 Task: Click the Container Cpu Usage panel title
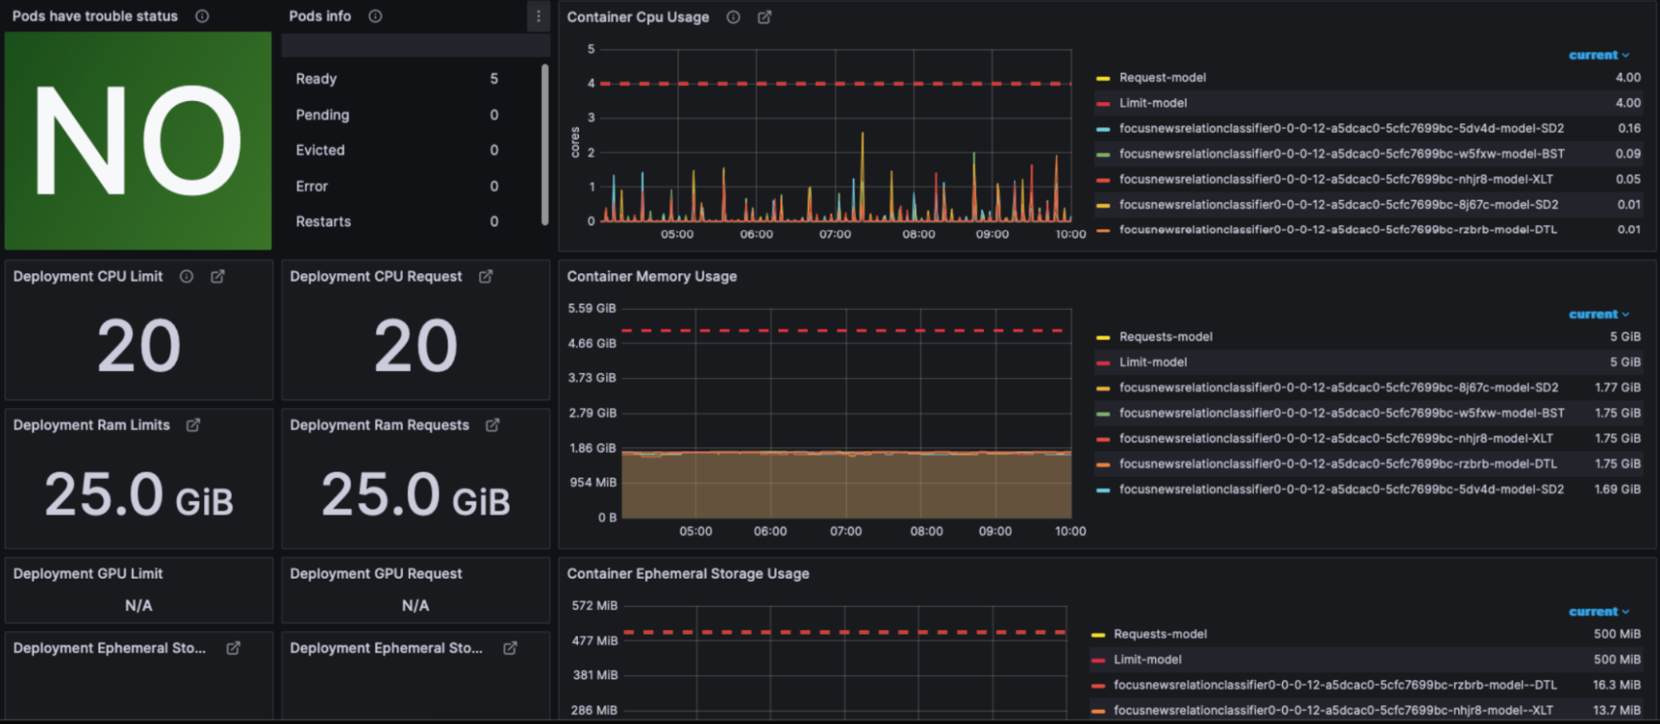pyautogui.click(x=638, y=17)
